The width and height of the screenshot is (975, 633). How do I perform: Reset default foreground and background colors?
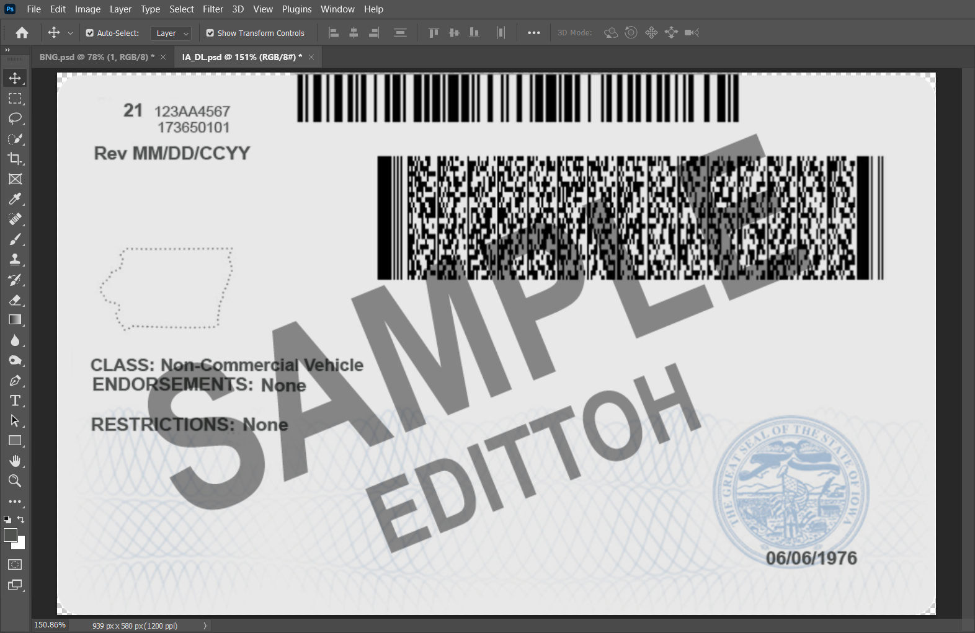coord(7,520)
